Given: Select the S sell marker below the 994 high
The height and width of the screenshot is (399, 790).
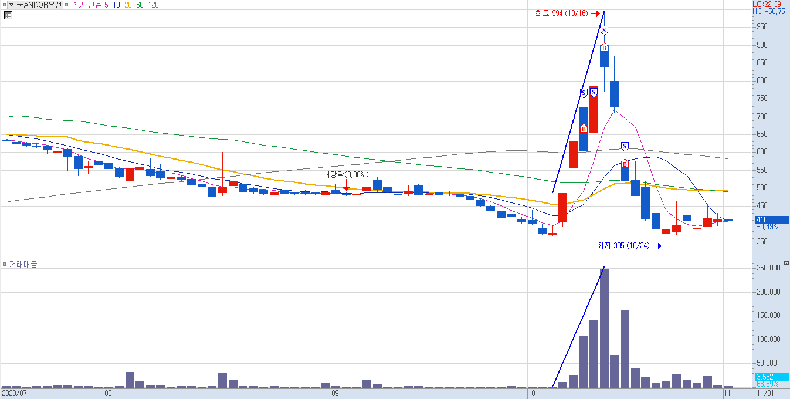Looking at the screenshot, I should coord(604,30).
